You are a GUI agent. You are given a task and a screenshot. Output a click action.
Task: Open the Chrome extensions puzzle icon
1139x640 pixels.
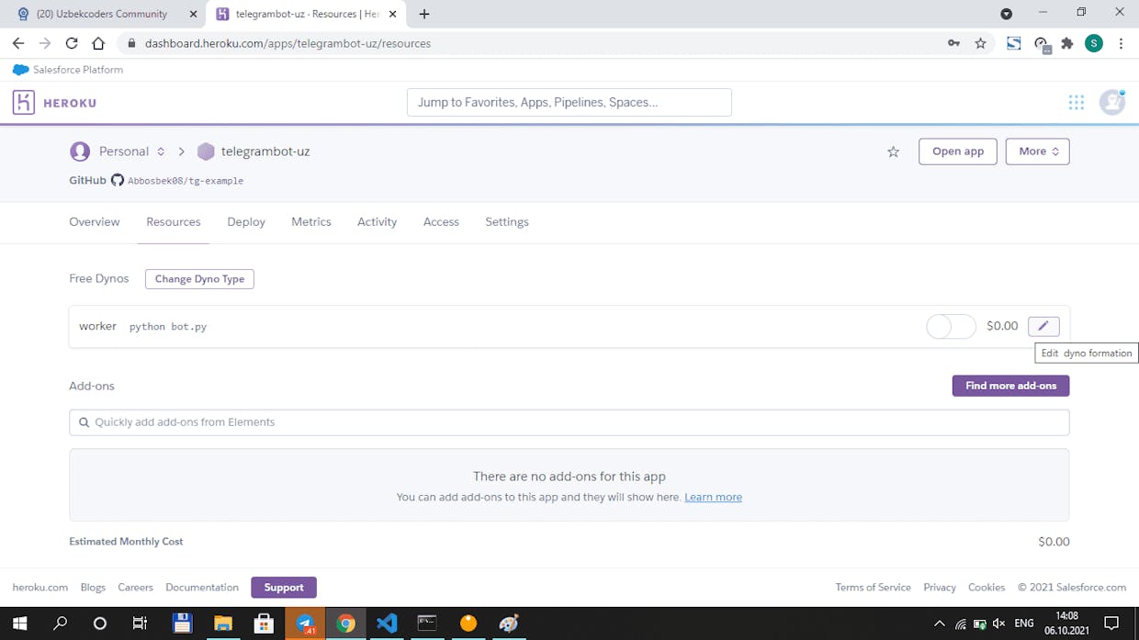(x=1067, y=43)
